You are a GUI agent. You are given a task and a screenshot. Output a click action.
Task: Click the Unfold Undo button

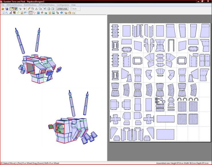coord(62,9)
